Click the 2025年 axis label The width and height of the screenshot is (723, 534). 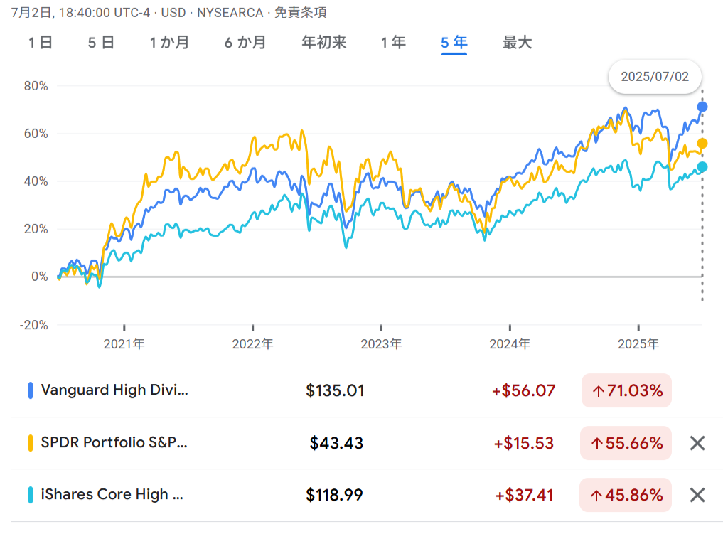click(638, 344)
